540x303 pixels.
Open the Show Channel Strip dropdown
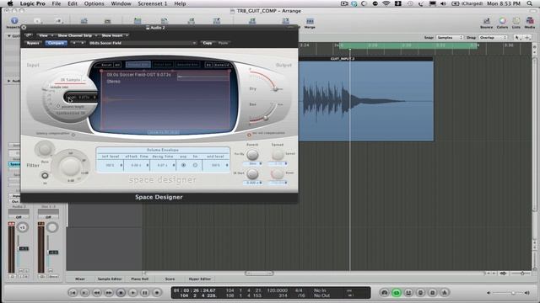[x=77, y=35]
